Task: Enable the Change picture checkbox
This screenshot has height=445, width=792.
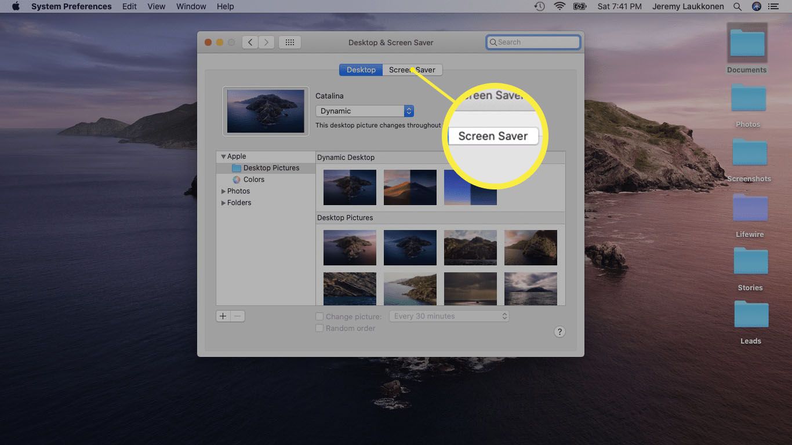Action: (x=319, y=316)
